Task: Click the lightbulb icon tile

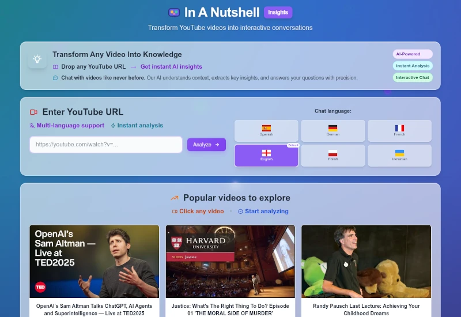Action: click(37, 59)
